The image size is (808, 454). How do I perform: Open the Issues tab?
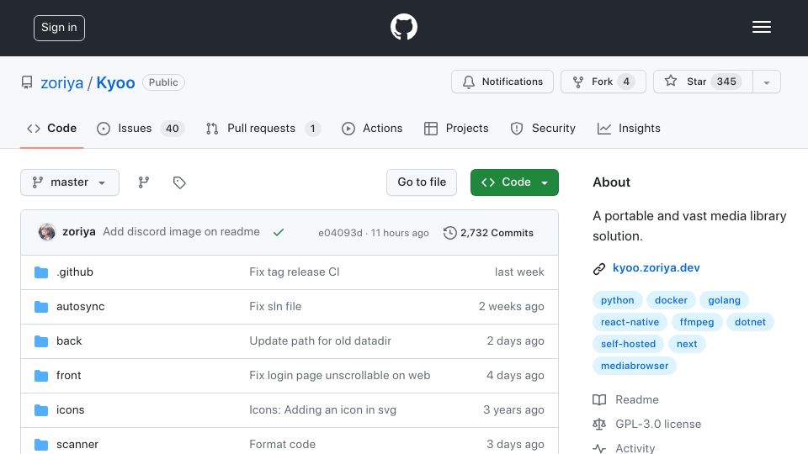pos(141,128)
